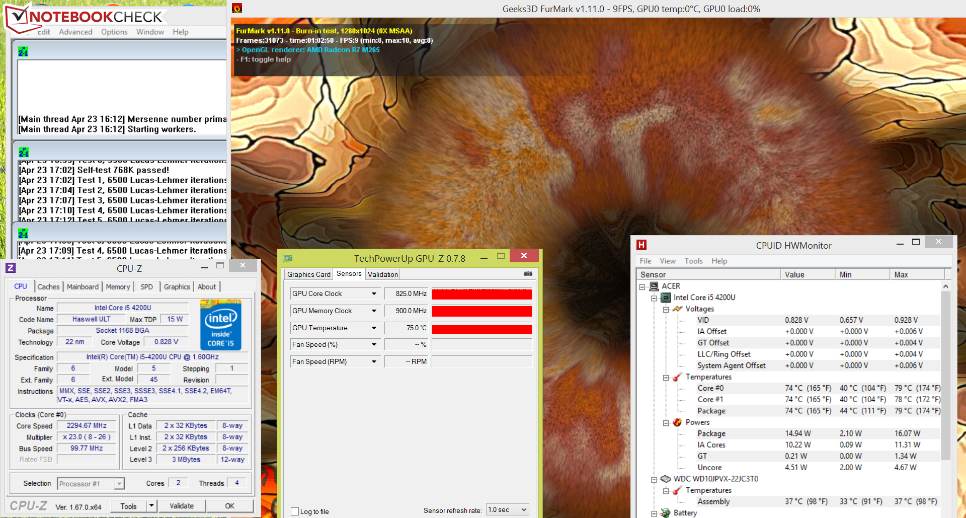
Task: Click the Sensor column header in HWMonitor
Action: [x=708, y=274]
